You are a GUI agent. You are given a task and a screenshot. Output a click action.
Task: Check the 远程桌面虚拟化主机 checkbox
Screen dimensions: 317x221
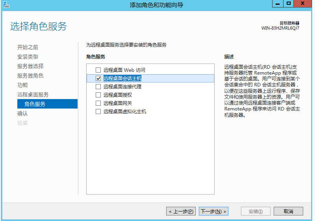[x=98, y=112]
